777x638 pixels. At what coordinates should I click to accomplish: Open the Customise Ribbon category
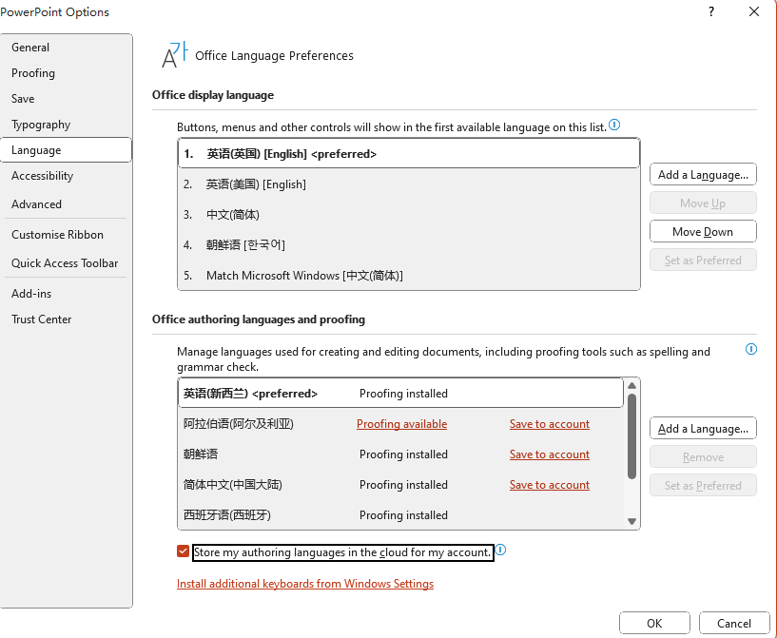pos(66,235)
